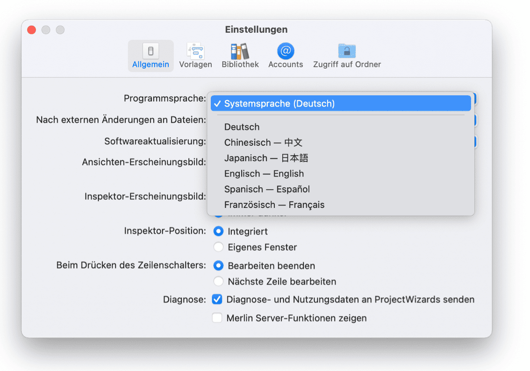Viewport: 530px width, 371px height.
Task: Pick Spanisch — Español from the menu
Action: click(267, 189)
